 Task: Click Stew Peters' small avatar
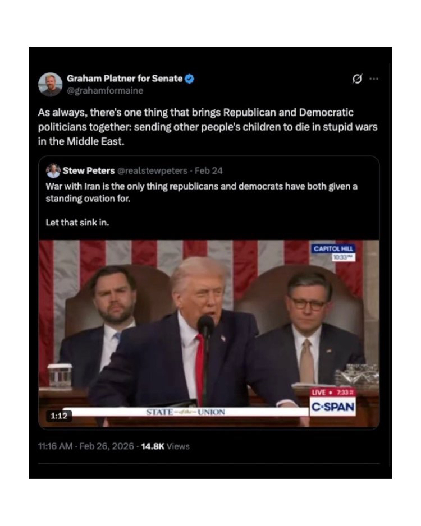coord(53,170)
